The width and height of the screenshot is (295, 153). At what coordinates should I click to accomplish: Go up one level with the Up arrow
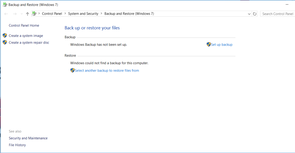point(27,14)
